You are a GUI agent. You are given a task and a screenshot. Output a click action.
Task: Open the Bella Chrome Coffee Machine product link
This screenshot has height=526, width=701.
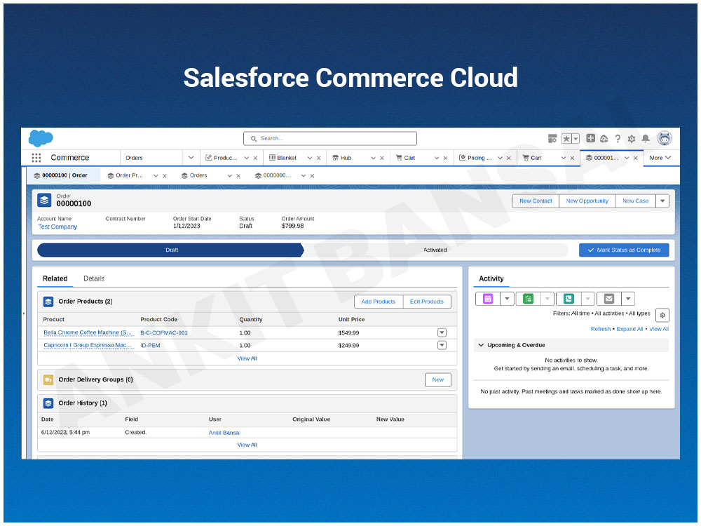[88, 332]
